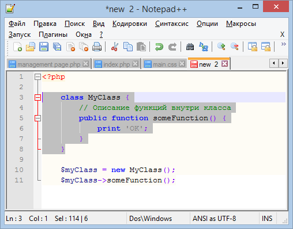
Task: Close the management.page.php tab
Action: 85,64
